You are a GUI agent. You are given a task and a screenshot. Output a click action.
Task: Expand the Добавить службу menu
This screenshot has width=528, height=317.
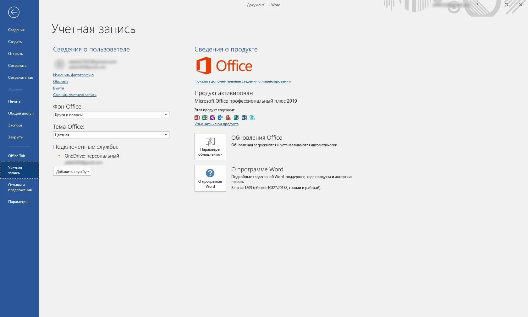click(72, 172)
